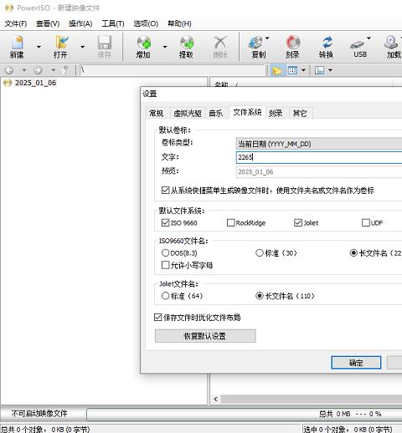Open the dropdown arrow next to 增加

[x=165, y=47]
